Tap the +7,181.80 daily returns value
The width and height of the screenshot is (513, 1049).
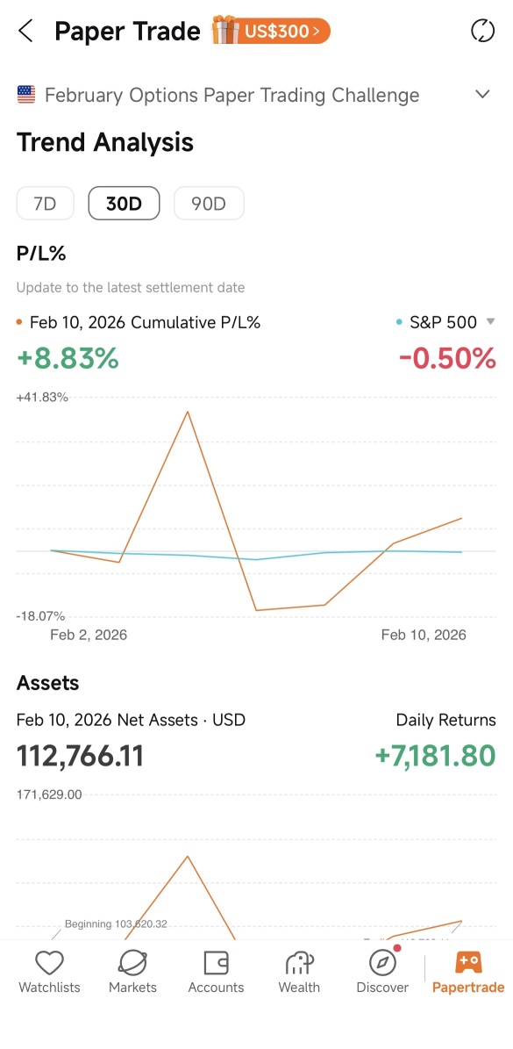point(436,756)
